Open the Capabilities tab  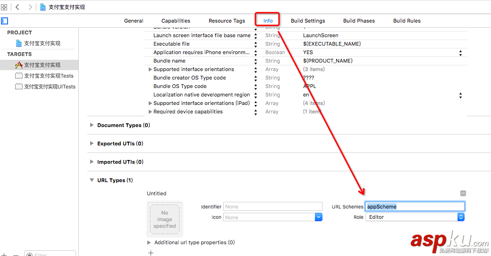176,21
